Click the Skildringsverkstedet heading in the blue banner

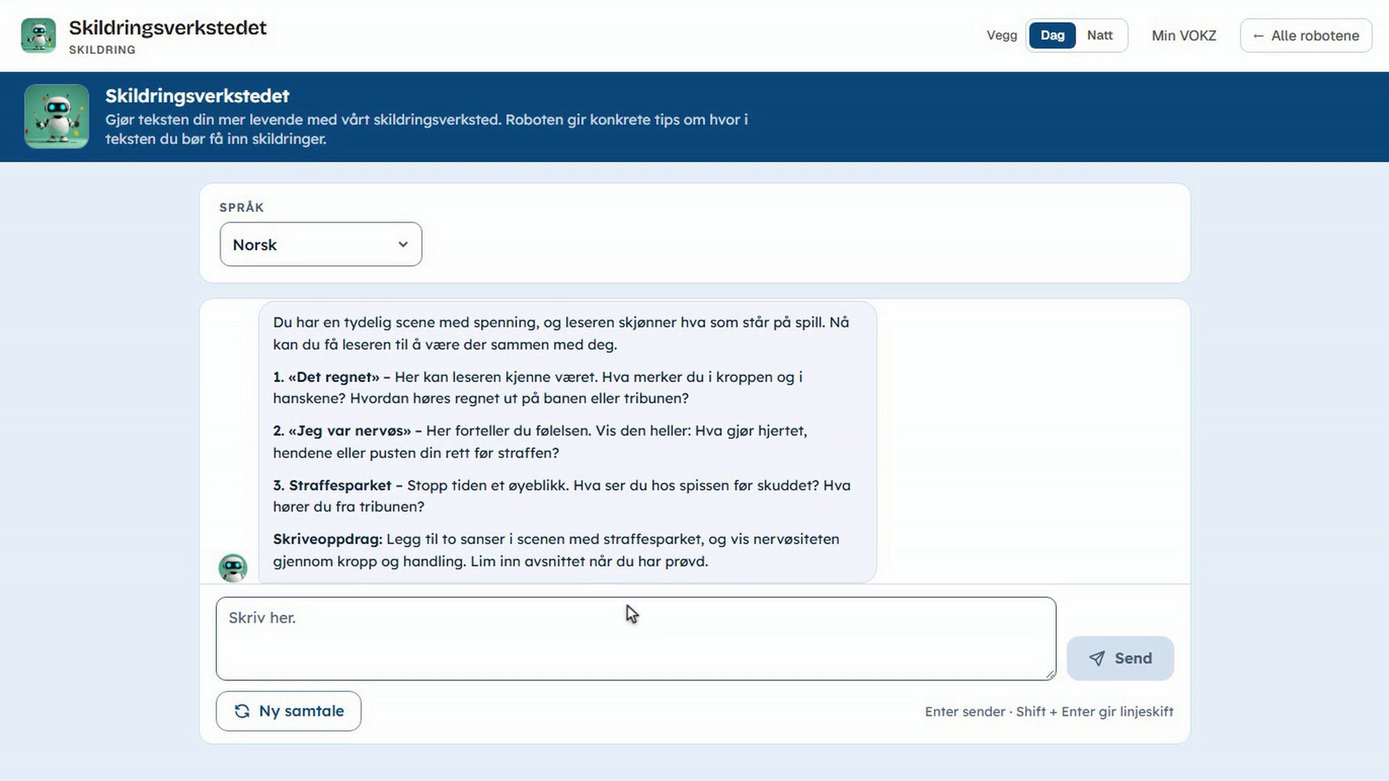click(x=197, y=95)
